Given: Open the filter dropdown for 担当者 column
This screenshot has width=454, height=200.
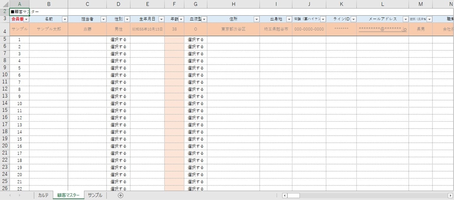Looking at the screenshot, I should point(103,19).
